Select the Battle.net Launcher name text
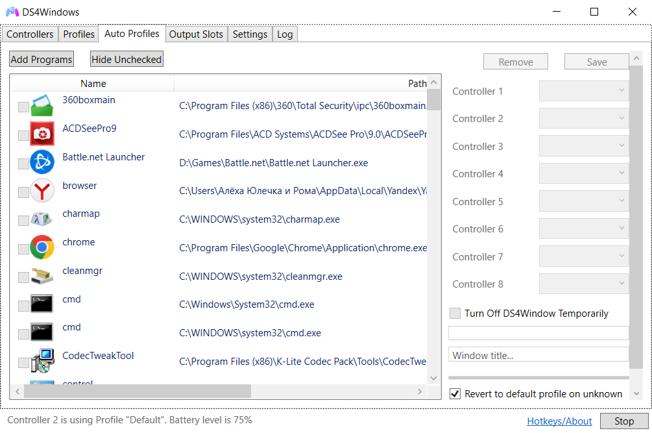Screen dimensions: 652x433 (x=104, y=157)
